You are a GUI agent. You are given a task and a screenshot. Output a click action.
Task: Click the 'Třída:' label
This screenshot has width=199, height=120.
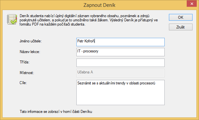tap(25, 62)
